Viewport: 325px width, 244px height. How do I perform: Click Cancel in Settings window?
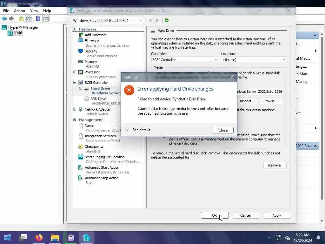(x=245, y=215)
